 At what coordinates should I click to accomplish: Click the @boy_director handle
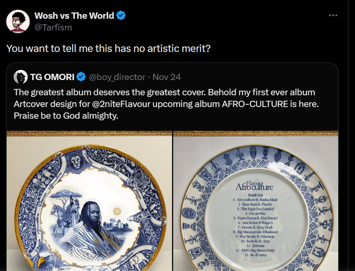pos(117,76)
